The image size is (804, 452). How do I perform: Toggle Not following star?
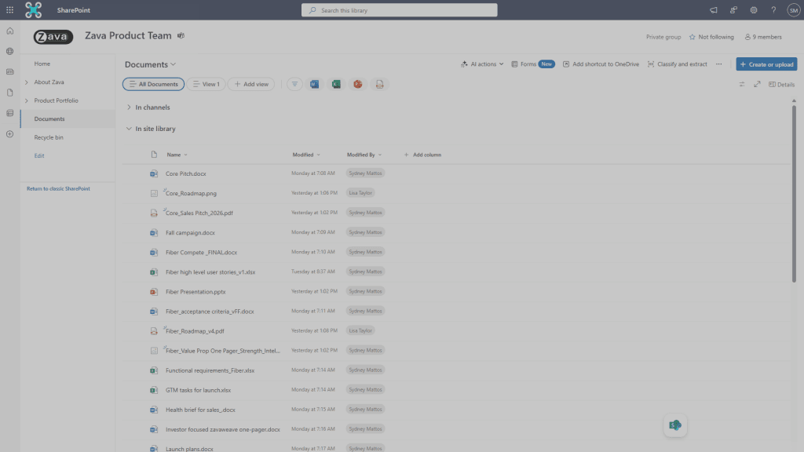click(x=711, y=37)
